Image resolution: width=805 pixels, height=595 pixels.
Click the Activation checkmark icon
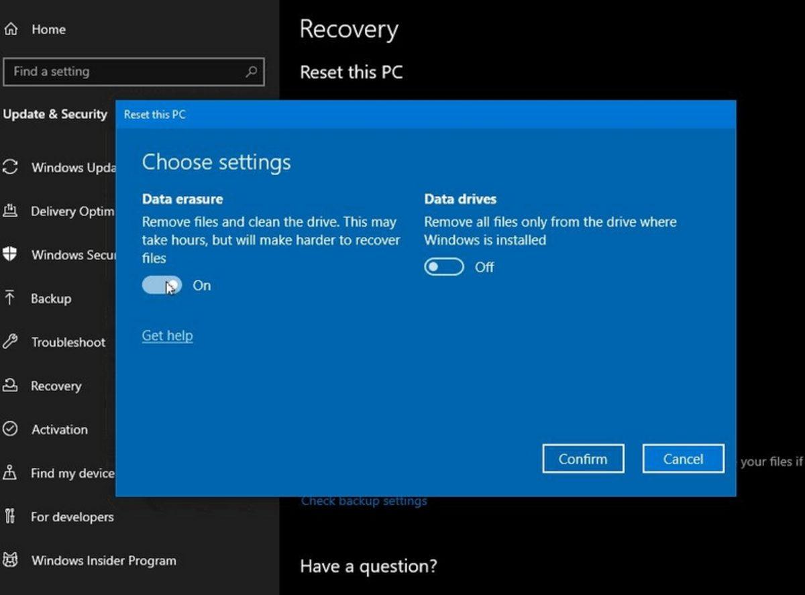click(x=10, y=429)
